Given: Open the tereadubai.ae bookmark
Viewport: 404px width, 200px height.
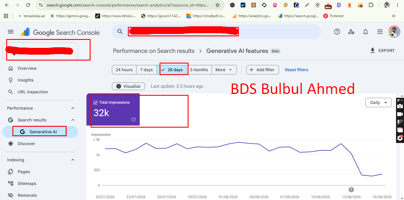Looking at the screenshot, I should 31,16.
